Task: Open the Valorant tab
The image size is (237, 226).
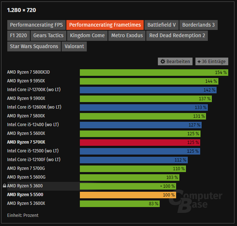Action: point(74,47)
